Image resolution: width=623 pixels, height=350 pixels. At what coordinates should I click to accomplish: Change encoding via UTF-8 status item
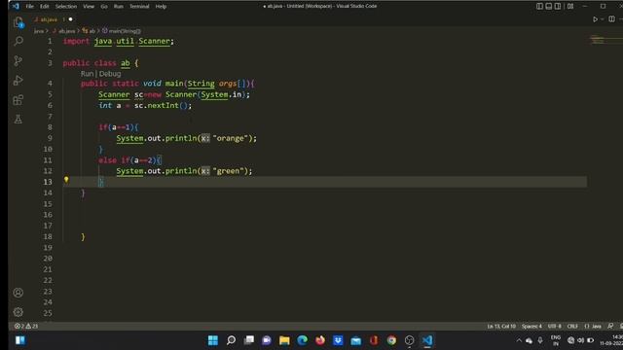tap(555, 327)
